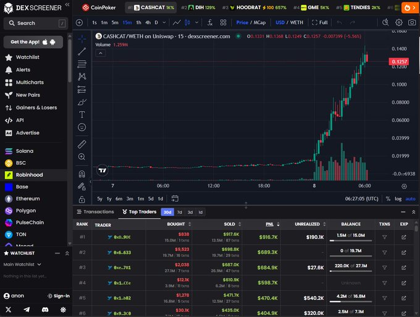Toggle percent scale on chart
420x317 pixels.
(x=388, y=199)
